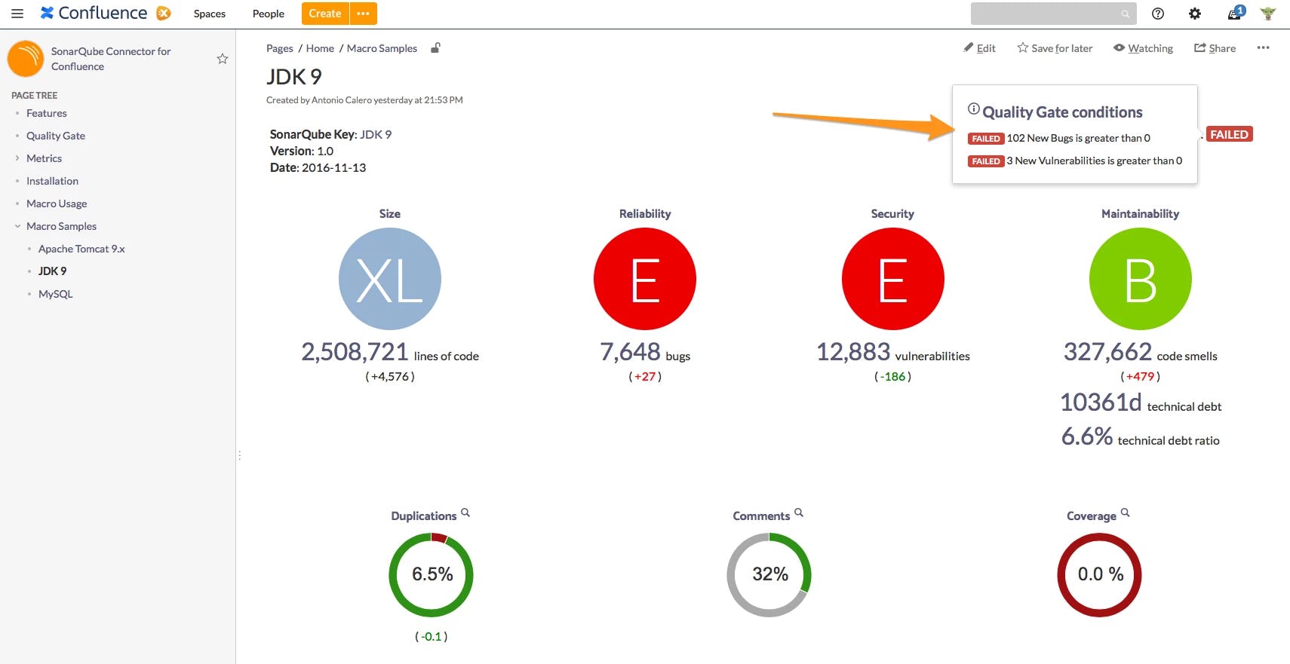
Task: Open create more options dropdown
Action: click(x=363, y=14)
